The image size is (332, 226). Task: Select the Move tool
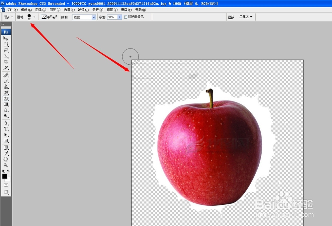pos(6,38)
